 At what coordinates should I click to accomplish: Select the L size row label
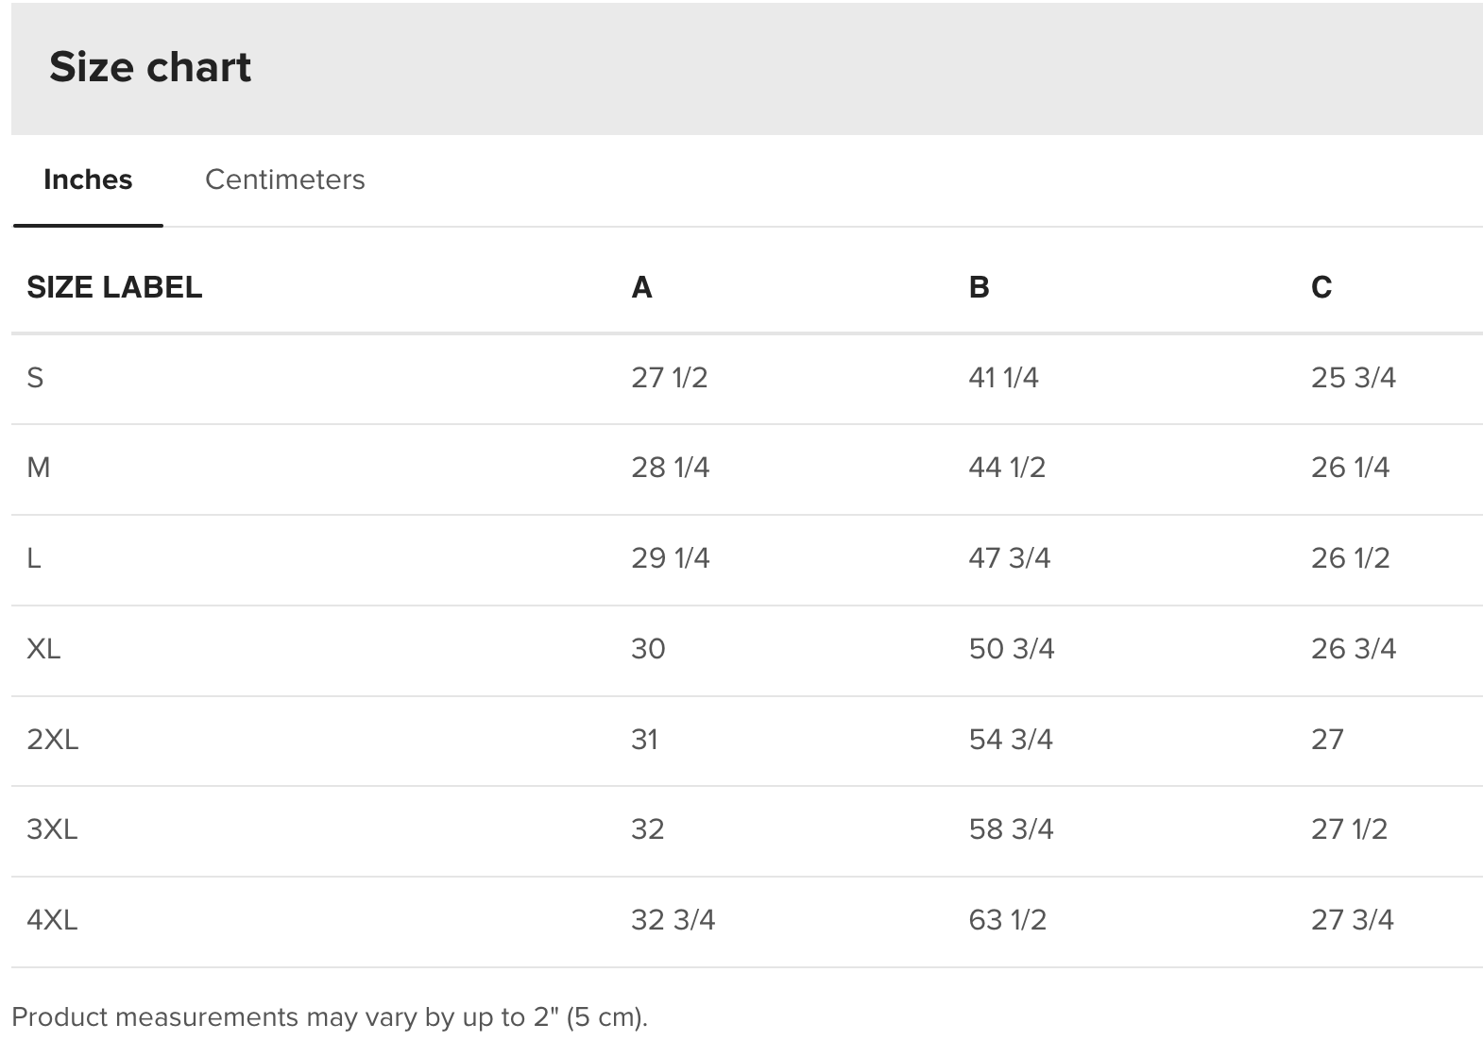click(34, 558)
